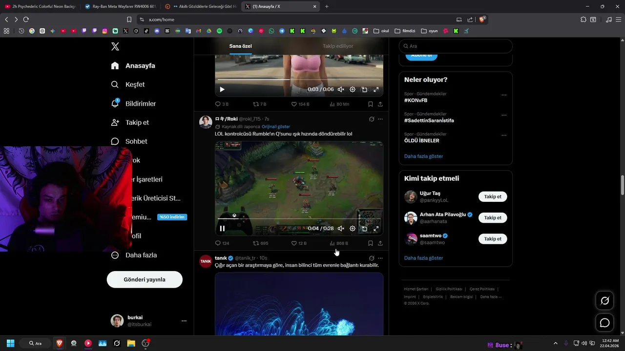Switch to Sana özel tab

point(241,46)
